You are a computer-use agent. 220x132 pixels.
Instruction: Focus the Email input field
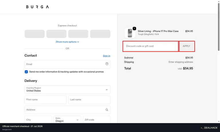(x=67, y=64)
